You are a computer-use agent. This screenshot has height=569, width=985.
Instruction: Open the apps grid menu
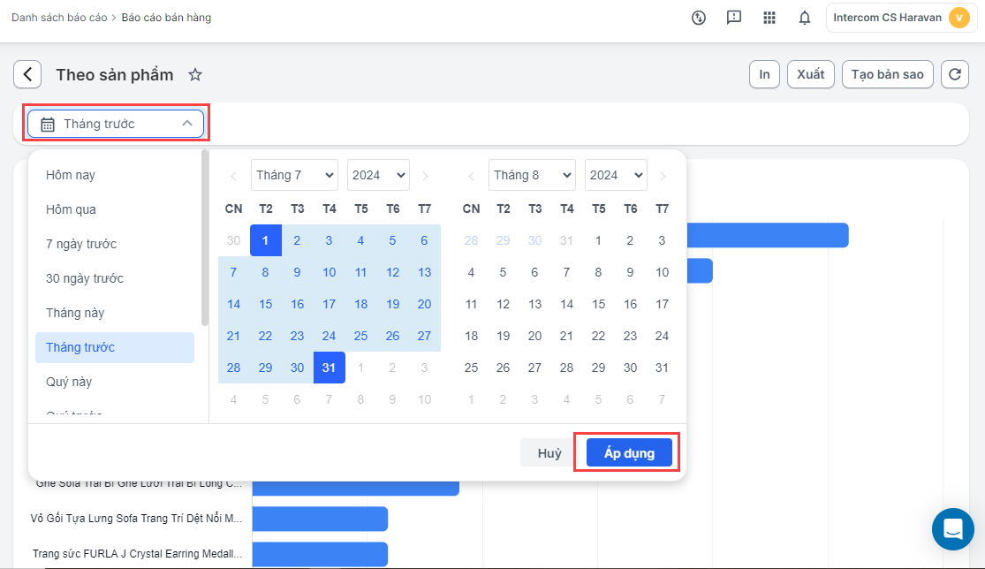(x=769, y=18)
